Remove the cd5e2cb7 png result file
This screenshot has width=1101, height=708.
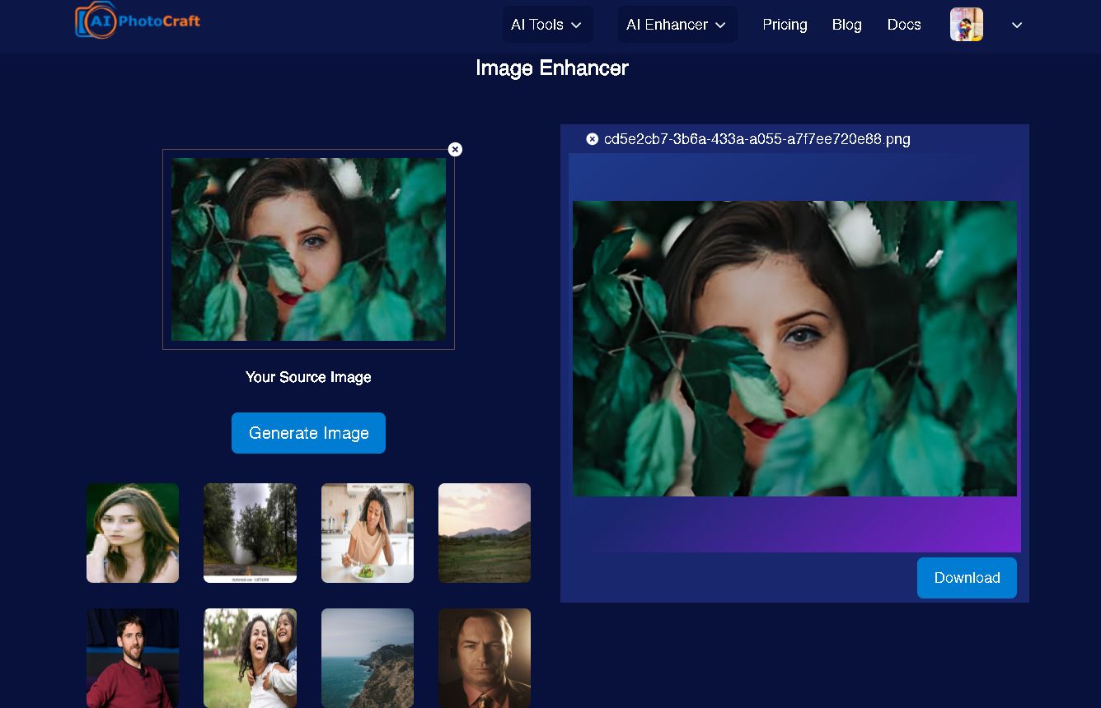point(592,139)
